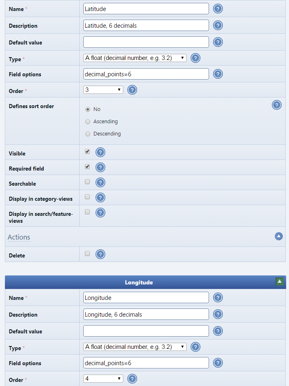Open help for the Delete option
Image resolution: width=289 pixels, height=386 pixels.
[x=100, y=255]
